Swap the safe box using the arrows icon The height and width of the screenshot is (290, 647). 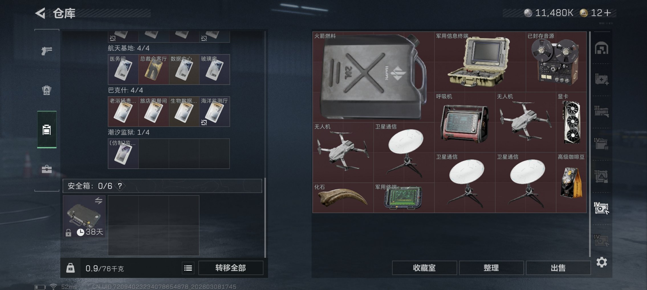pos(99,201)
